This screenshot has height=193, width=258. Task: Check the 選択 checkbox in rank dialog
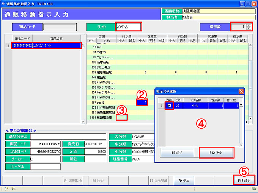(169, 106)
